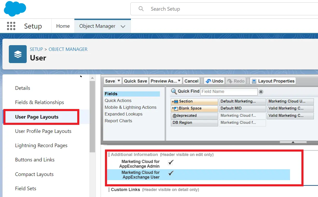Click the User object layers icon
The width and height of the screenshot is (318, 197).
click(18, 54)
